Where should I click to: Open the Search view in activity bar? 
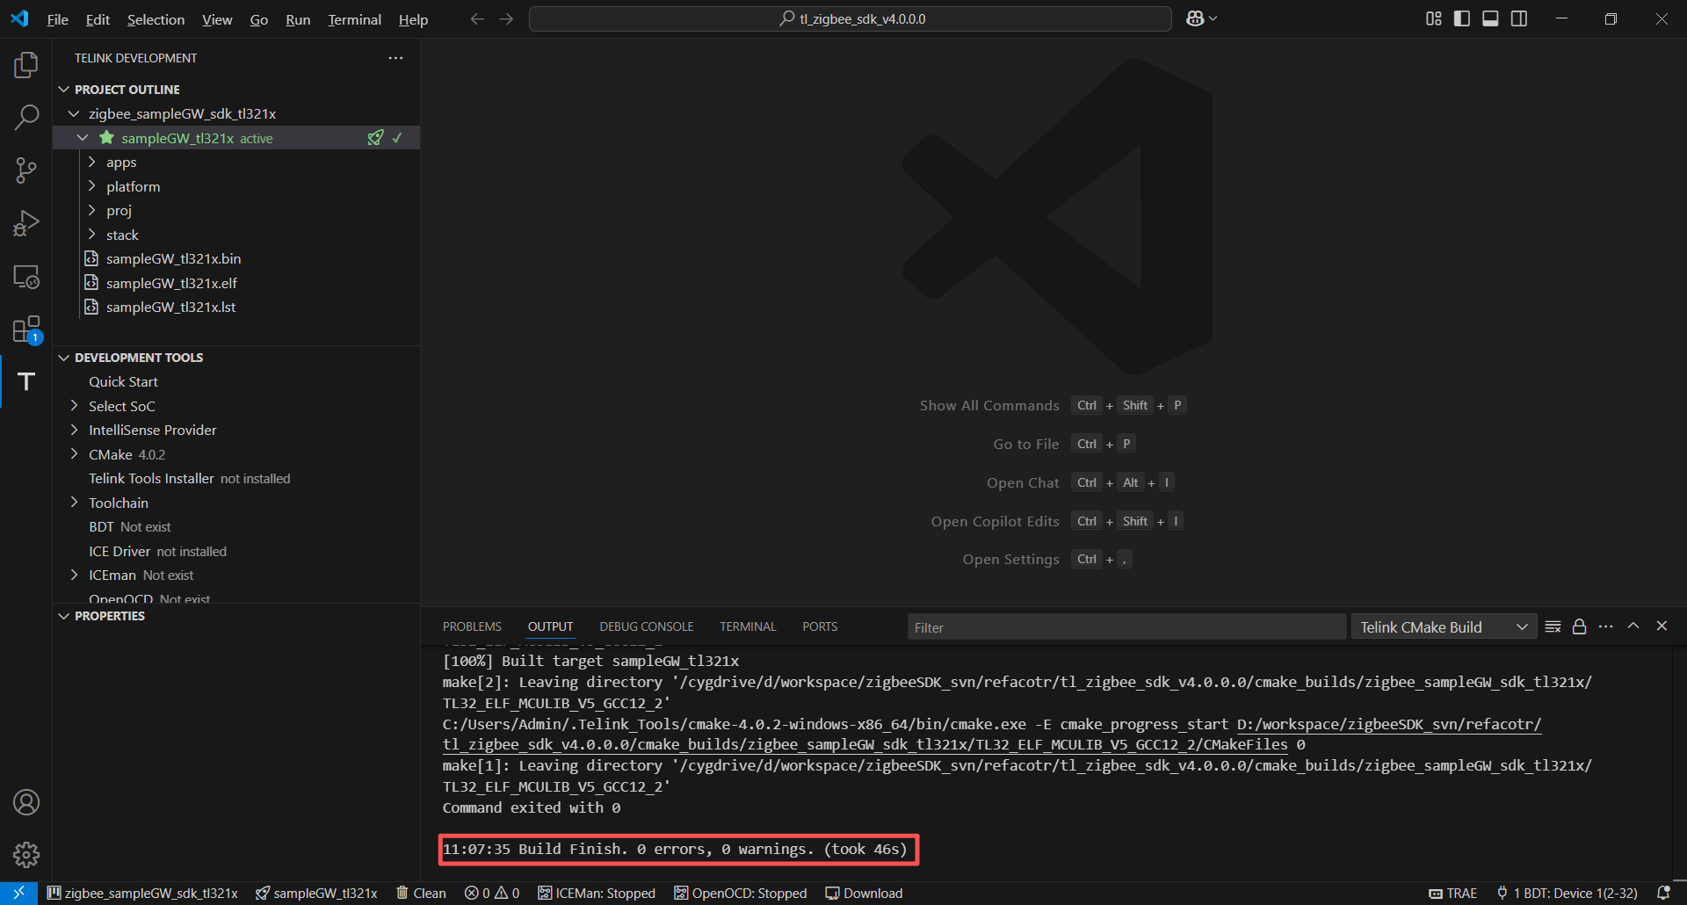pos(26,118)
